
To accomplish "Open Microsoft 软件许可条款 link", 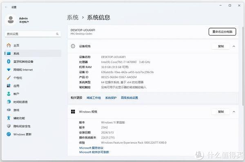I will (x=94, y=152).
